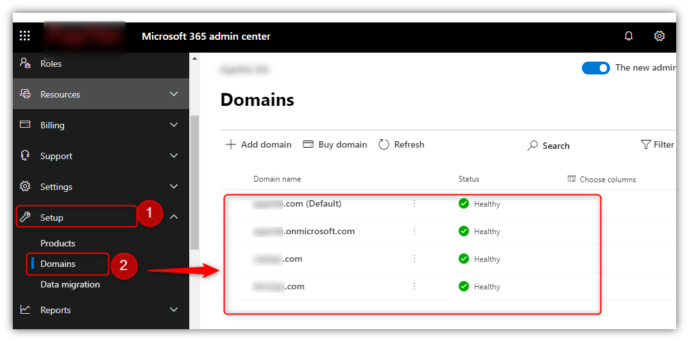Click Filter button label
The height and width of the screenshot is (342, 689).
663,144
